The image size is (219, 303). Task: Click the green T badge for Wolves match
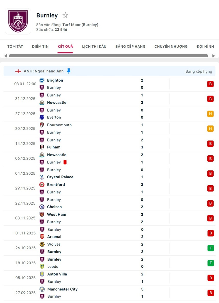click(x=210, y=248)
